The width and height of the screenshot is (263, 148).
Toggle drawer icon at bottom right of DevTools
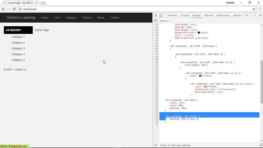261,145
